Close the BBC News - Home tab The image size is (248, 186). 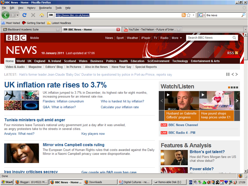118,30
